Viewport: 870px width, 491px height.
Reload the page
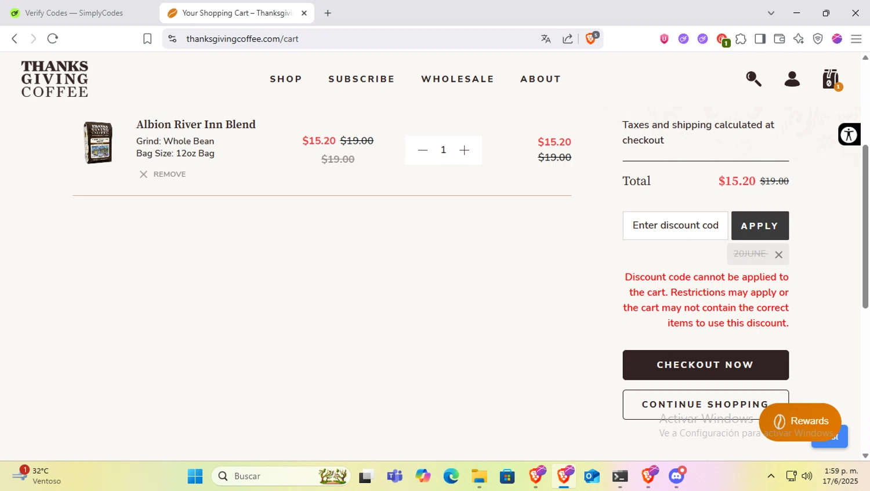[x=53, y=38]
